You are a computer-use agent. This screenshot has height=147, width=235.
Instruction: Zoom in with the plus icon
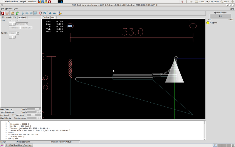click(x=50, y=13)
